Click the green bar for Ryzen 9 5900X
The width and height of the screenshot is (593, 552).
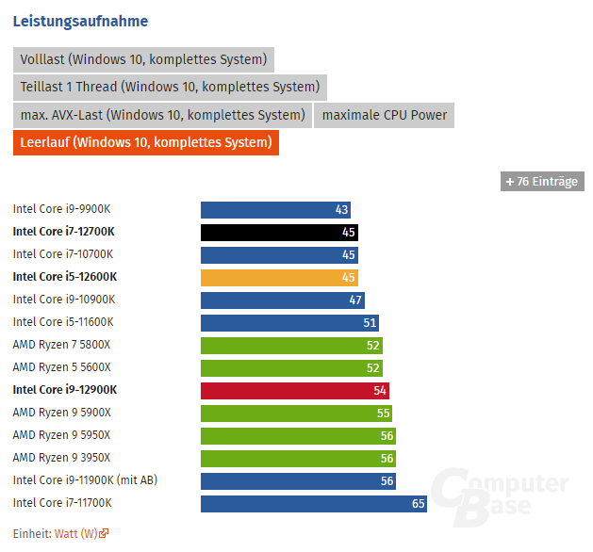click(296, 414)
